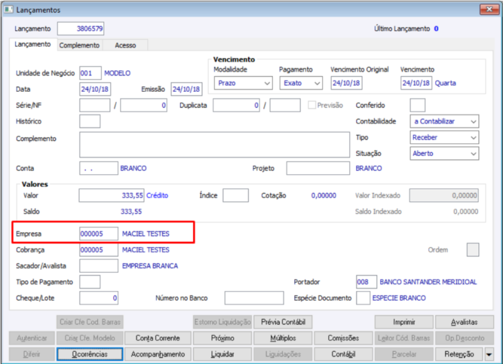Viewport: 503px width, 364px height.
Task: Focus the Número no Banco field
Action: [x=255, y=298]
